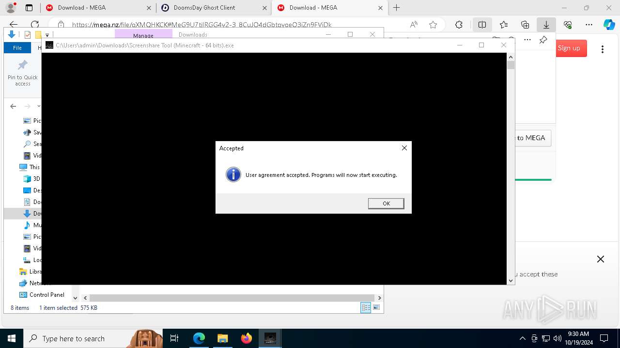Click the Edge profile avatar icon
This screenshot has width=620, height=348.
(x=11, y=8)
